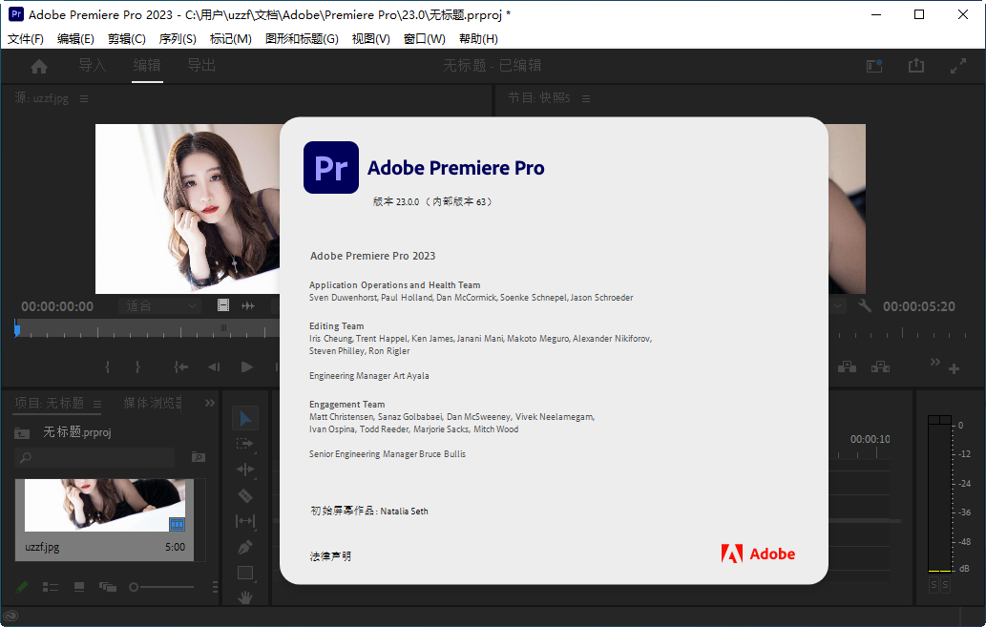This screenshot has height=627, width=986.
Task: Toggle the project writable pencil indicator
Action: (21, 587)
